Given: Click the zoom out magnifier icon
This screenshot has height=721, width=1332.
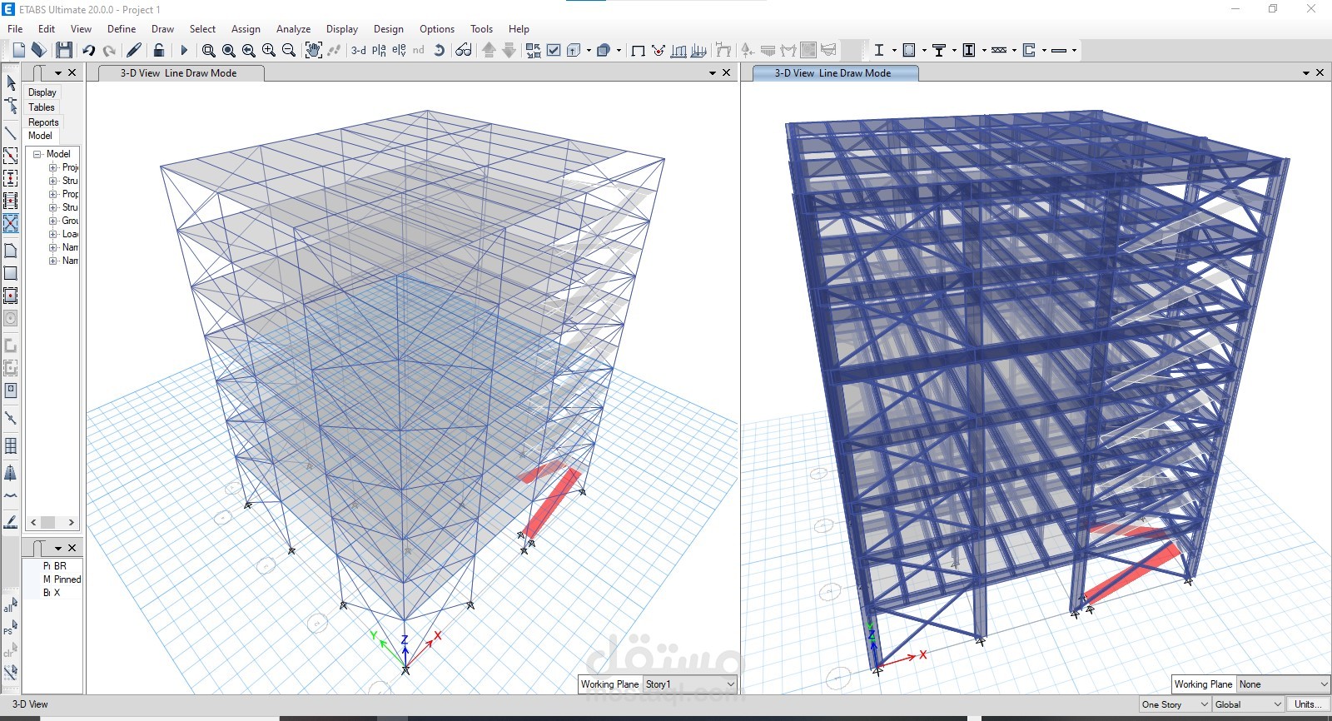Looking at the screenshot, I should point(289,51).
